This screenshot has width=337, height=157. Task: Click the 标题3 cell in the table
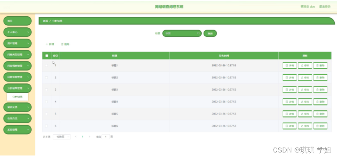(114, 89)
